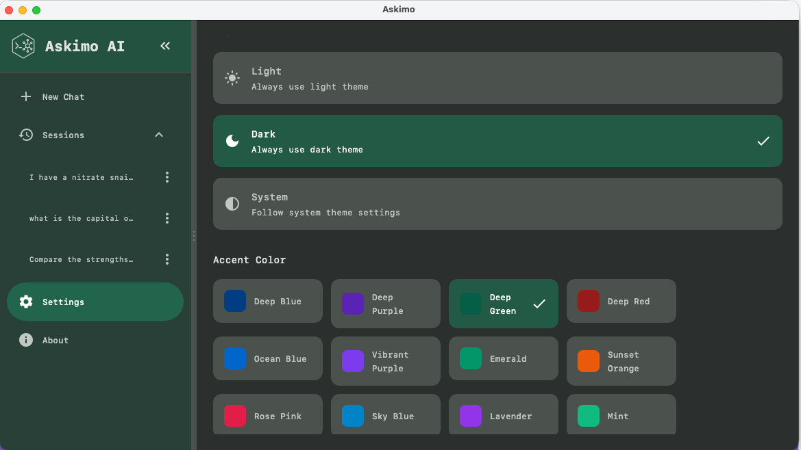
Task: Collapse the sidebar with double-chevron icon
Action: point(165,46)
